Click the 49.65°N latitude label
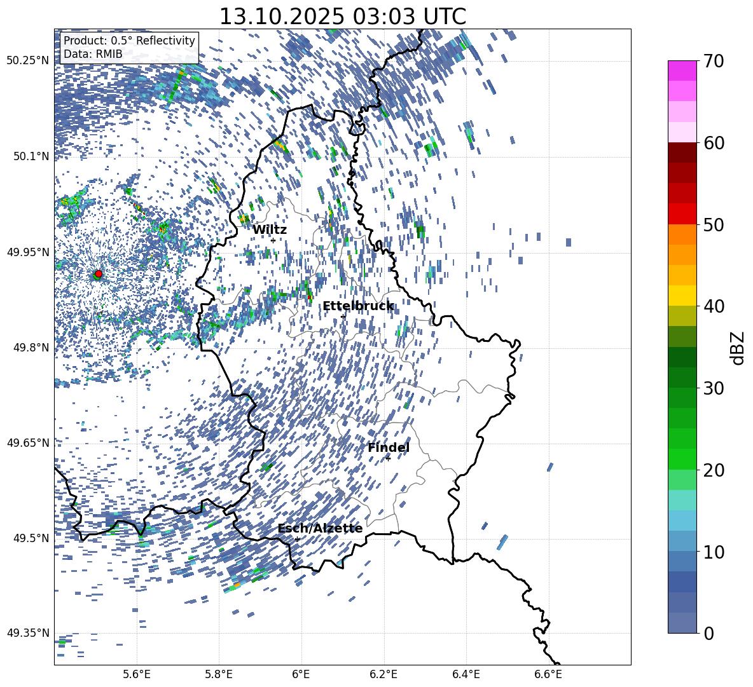The height and width of the screenshot is (687, 753). coord(28,442)
